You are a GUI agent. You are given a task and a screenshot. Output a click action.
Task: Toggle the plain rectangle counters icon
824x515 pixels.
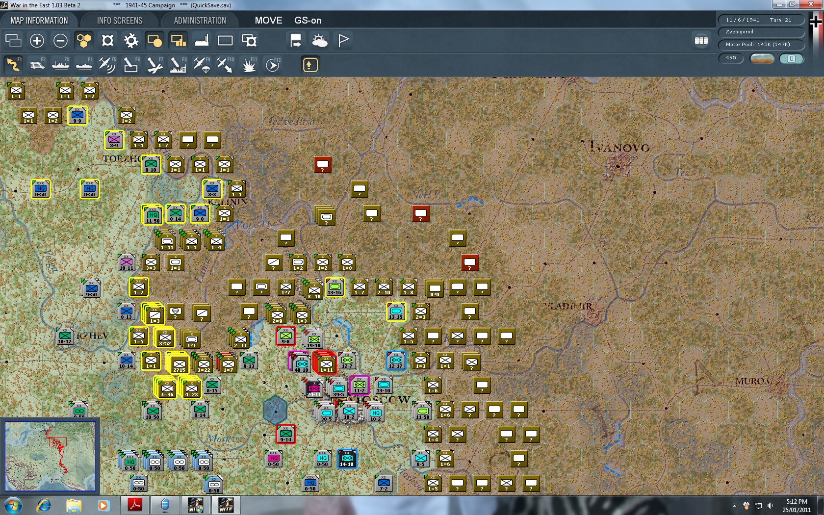click(225, 40)
